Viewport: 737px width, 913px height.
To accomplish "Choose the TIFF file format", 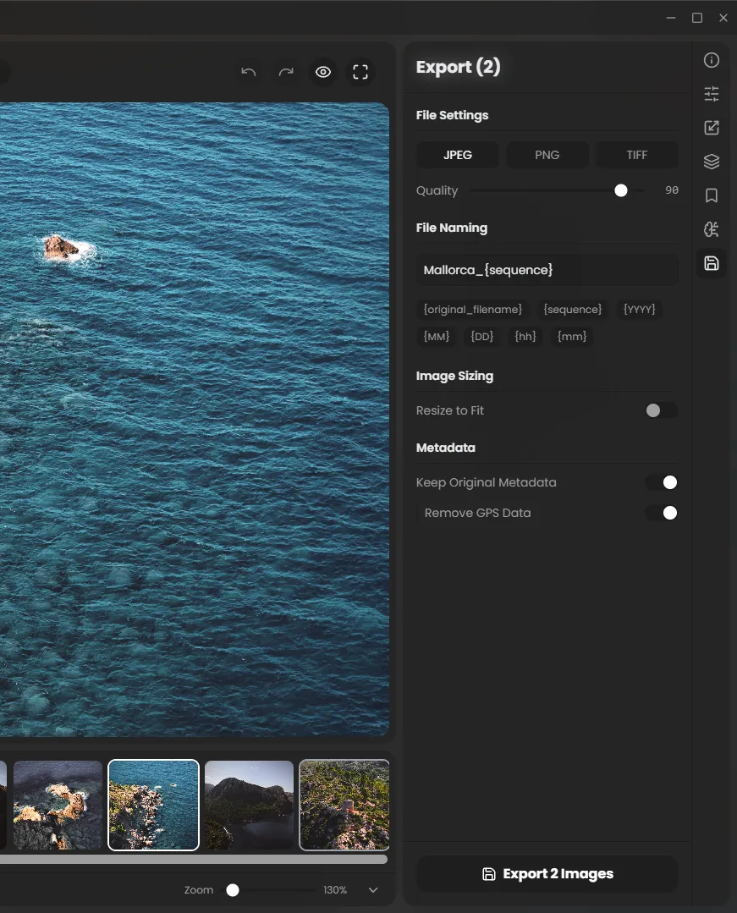I will point(637,155).
